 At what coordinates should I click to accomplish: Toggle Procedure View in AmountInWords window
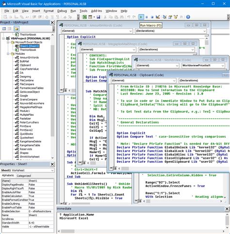click(62, 90)
